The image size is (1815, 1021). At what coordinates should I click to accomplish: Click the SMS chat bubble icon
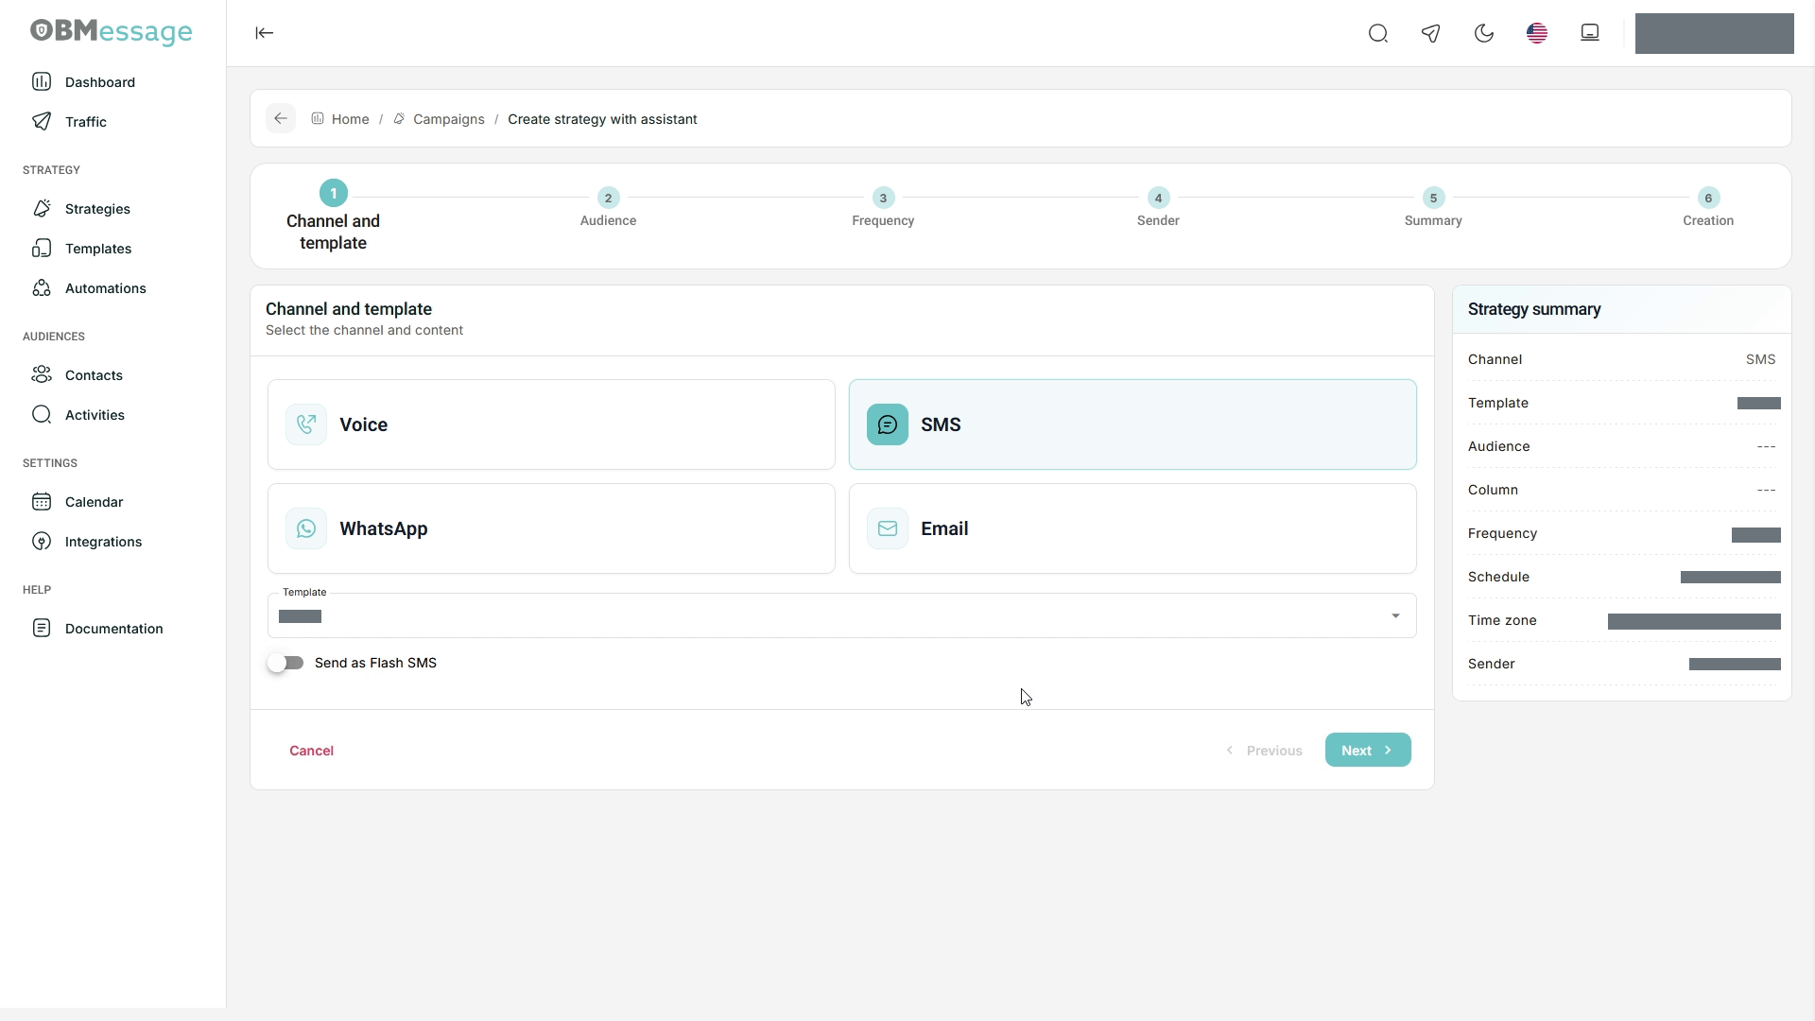[888, 424]
